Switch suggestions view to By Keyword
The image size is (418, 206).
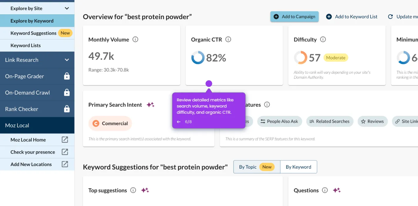[298, 167]
